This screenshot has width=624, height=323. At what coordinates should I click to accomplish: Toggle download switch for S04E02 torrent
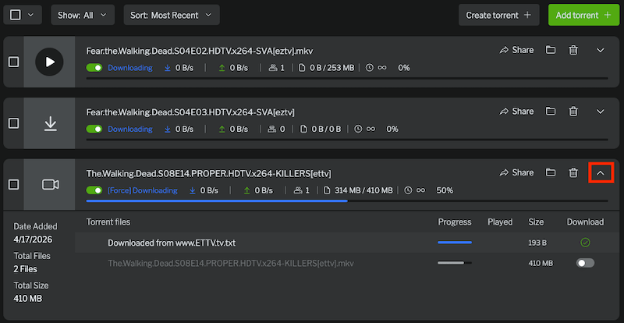click(x=94, y=68)
